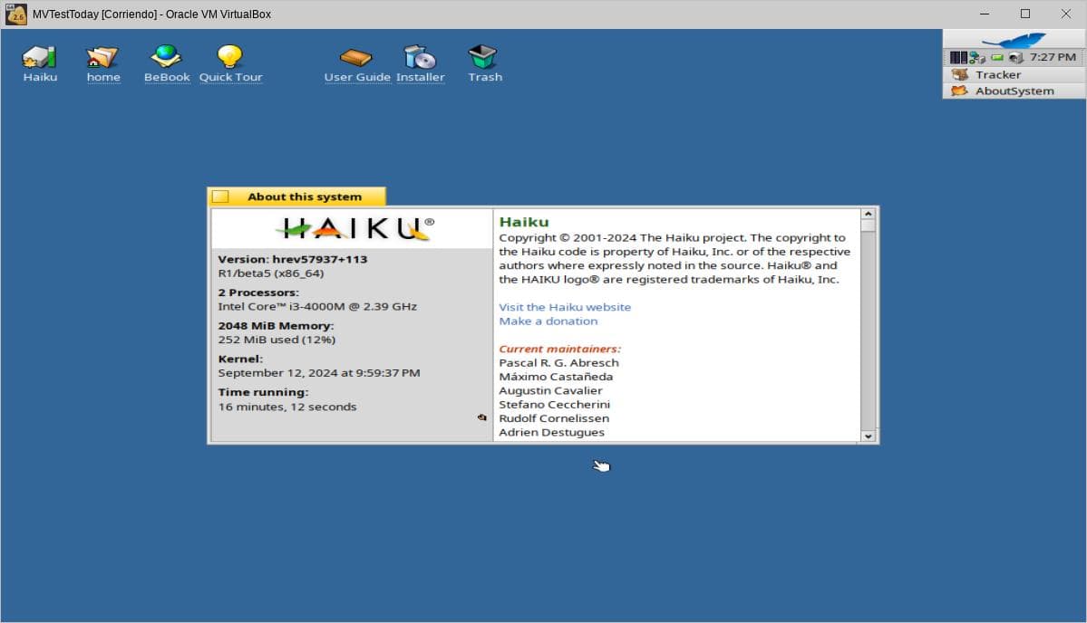Click the green battery status tray icon
Image resolution: width=1087 pixels, height=623 pixels.
coord(997,57)
